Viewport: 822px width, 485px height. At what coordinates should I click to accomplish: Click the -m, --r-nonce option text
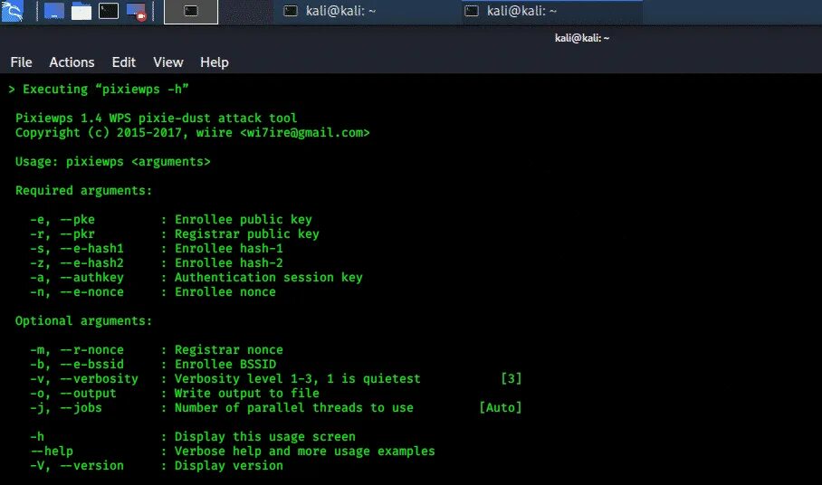(x=77, y=350)
